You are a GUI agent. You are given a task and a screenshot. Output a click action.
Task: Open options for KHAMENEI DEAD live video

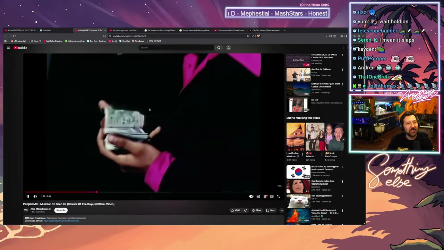342,55
